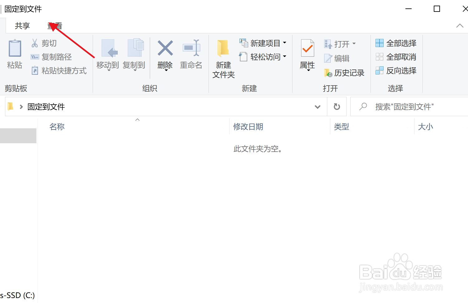Maximize the 固定到文件 window
The width and height of the screenshot is (468, 303).
click(437, 9)
